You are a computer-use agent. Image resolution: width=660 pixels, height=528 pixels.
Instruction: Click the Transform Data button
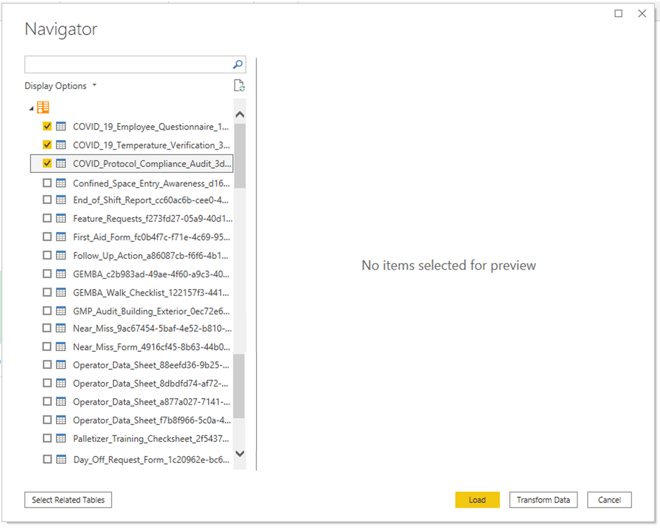pyautogui.click(x=543, y=500)
